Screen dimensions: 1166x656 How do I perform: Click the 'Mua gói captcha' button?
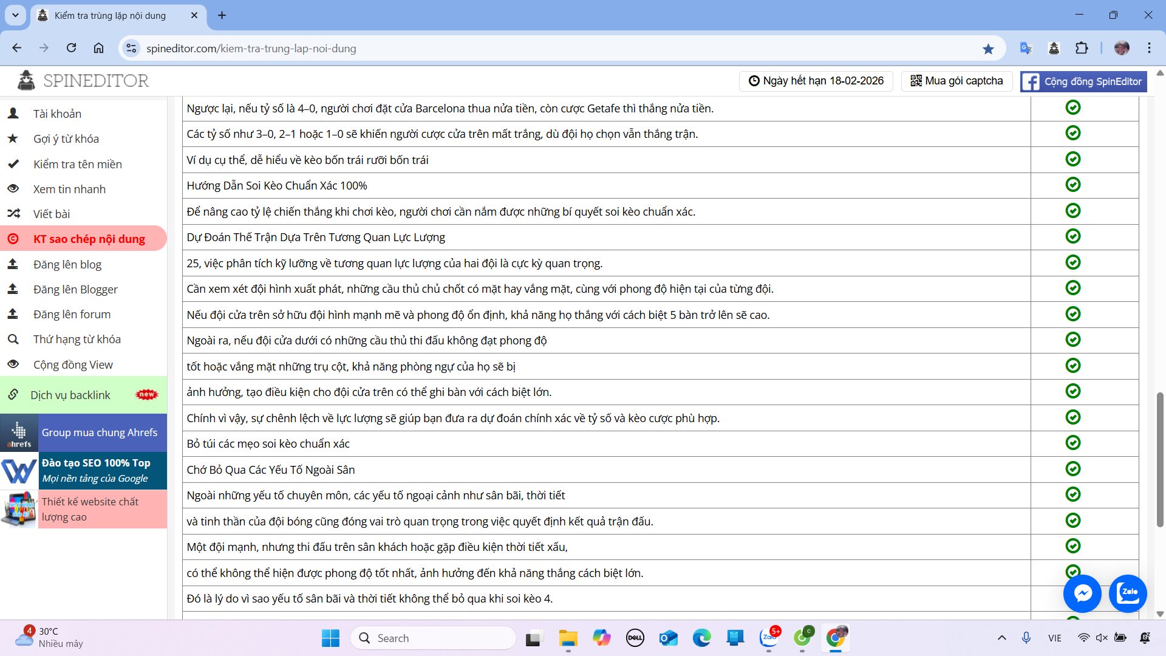click(957, 81)
